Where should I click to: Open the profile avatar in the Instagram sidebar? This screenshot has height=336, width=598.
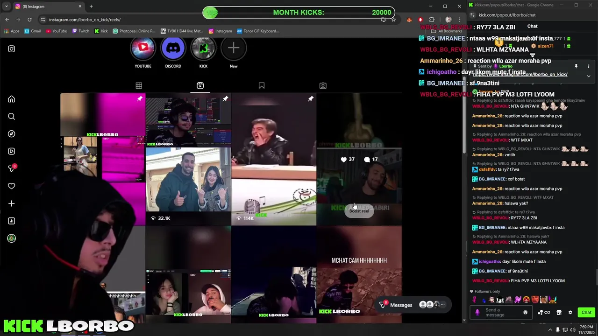point(12,238)
